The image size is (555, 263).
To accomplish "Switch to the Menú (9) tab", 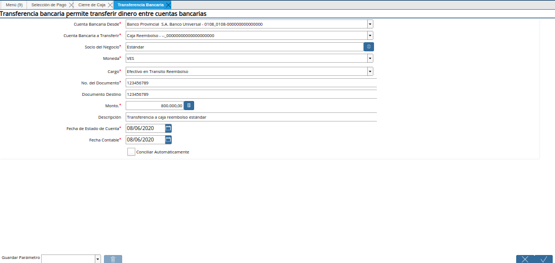I will (x=14, y=5).
